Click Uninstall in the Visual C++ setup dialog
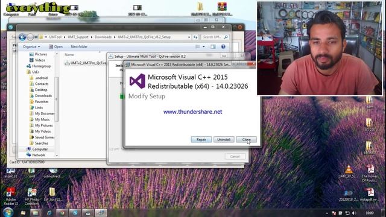Image resolution: width=386 pixels, height=217 pixels. (224, 139)
